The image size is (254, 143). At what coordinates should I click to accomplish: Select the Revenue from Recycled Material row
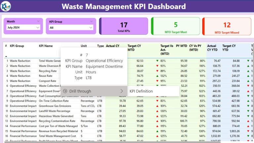[58, 131]
